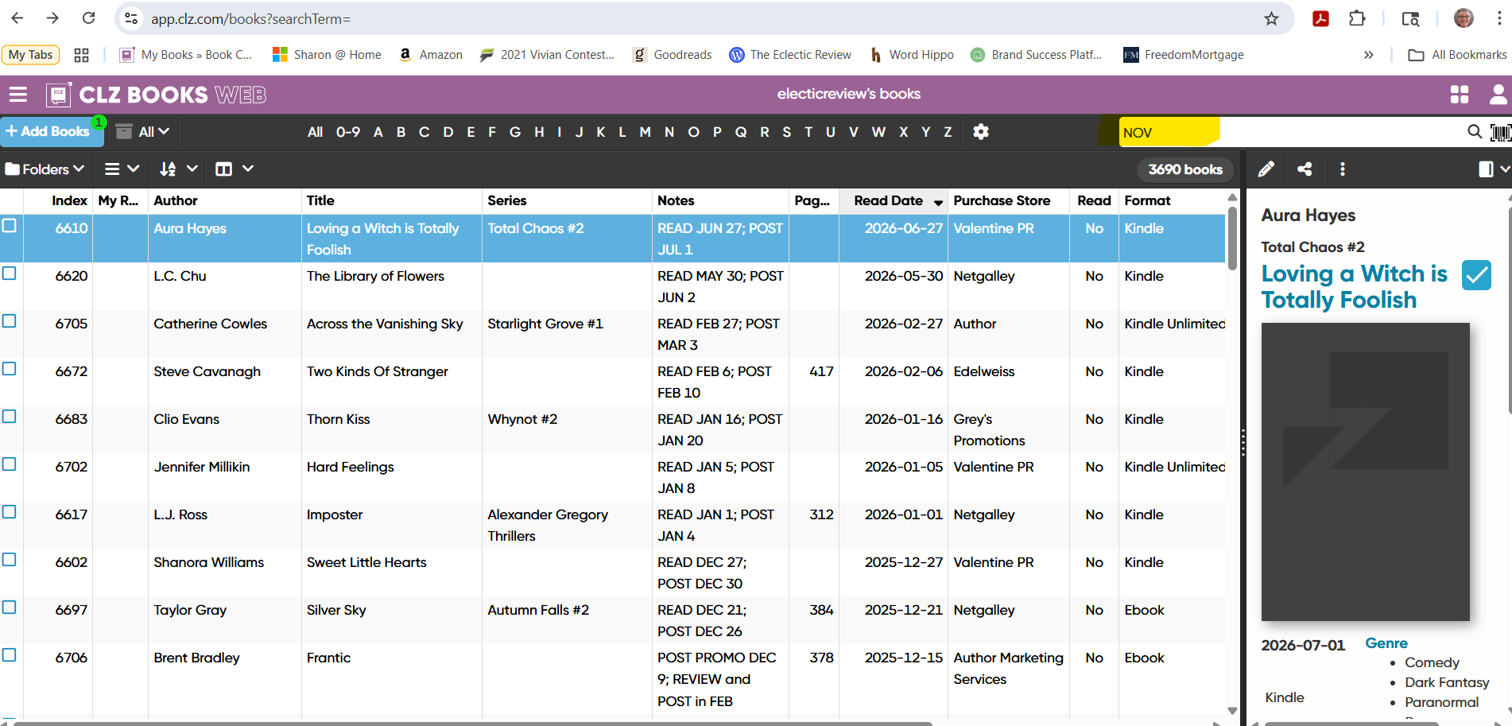Screen dimensions: 1512x726
Task: Open the hamburger main menu
Action: pos(17,95)
